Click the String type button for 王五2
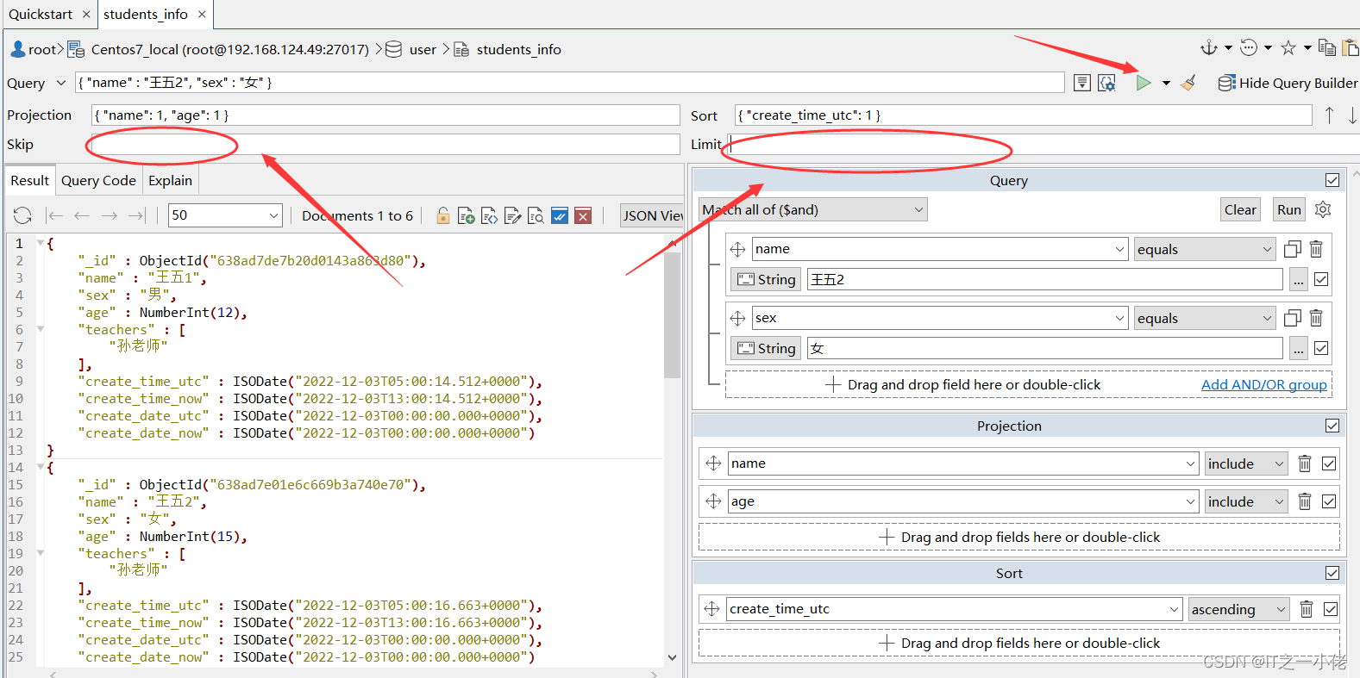This screenshot has height=678, width=1360. [767, 279]
